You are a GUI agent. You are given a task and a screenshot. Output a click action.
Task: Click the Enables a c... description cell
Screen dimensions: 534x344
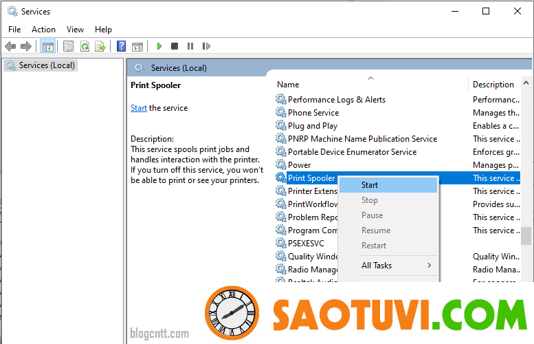coord(496,126)
